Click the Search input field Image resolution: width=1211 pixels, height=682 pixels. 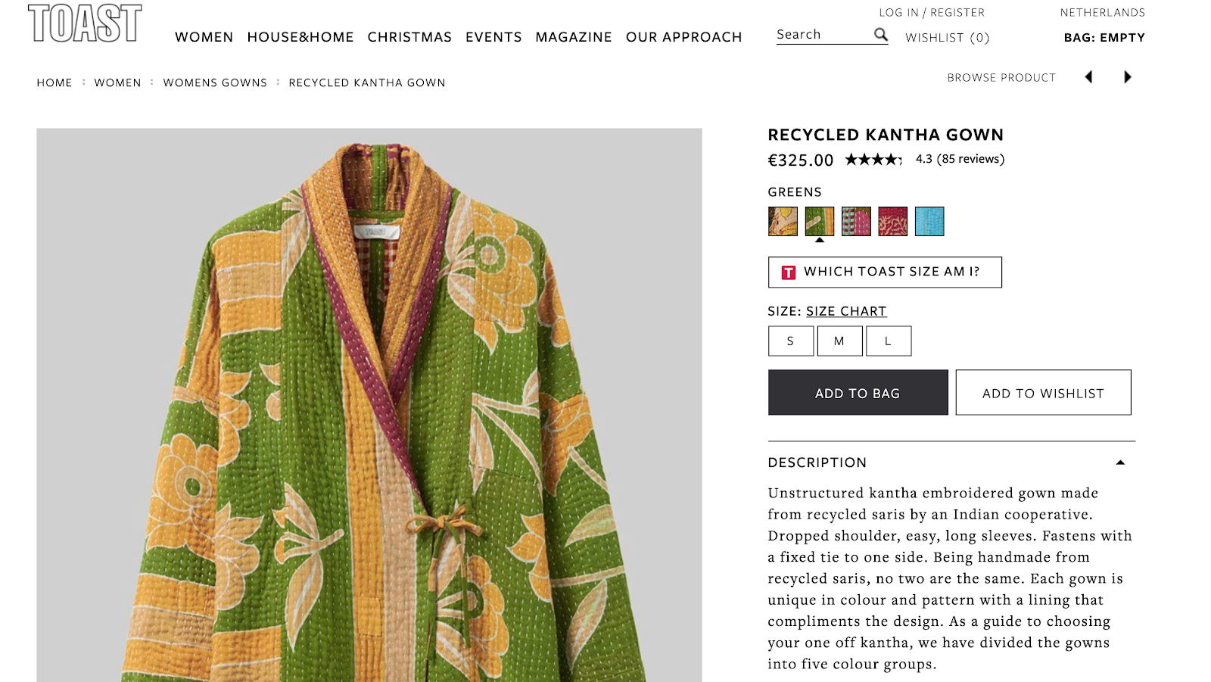pos(821,35)
